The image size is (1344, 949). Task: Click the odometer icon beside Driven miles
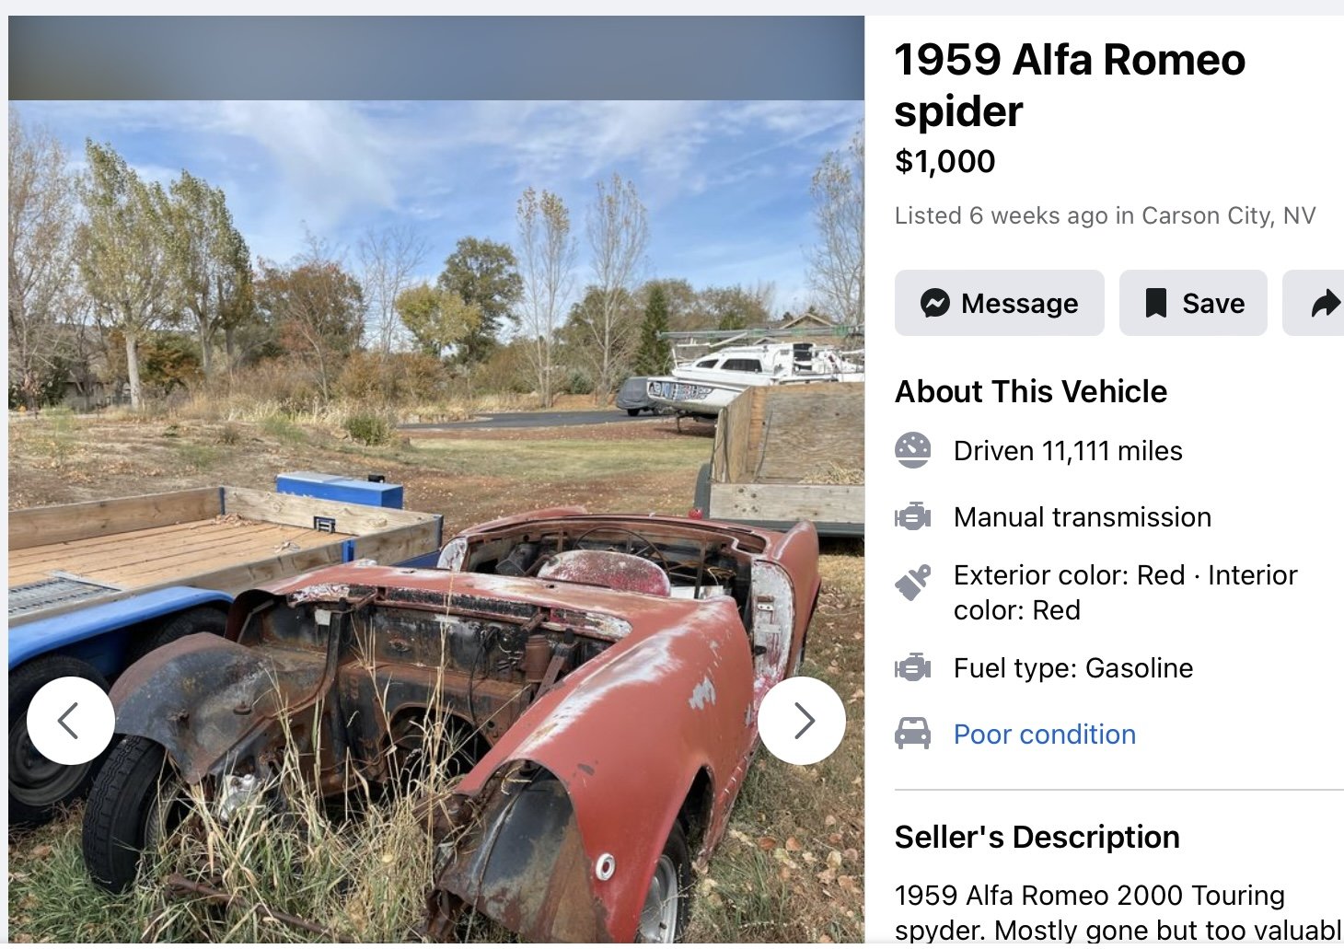click(912, 450)
